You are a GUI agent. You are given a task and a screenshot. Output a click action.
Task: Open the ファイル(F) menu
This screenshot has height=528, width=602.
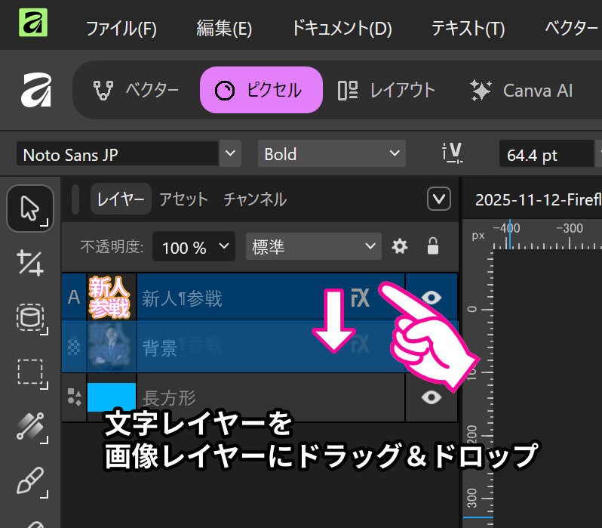(121, 29)
